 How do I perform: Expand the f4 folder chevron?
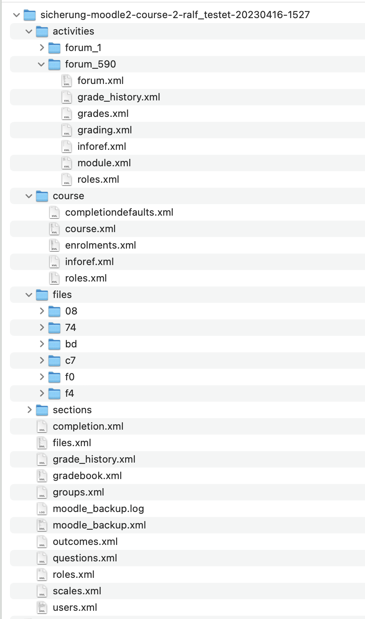(x=42, y=393)
